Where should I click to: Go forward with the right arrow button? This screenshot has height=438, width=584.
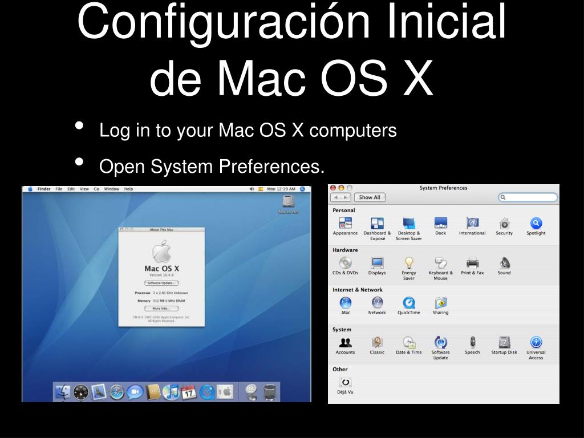point(346,197)
